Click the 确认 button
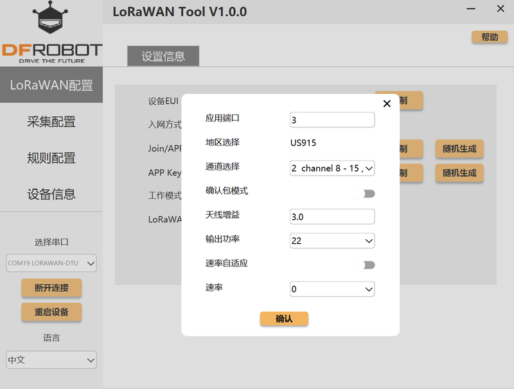 [x=284, y=319]
